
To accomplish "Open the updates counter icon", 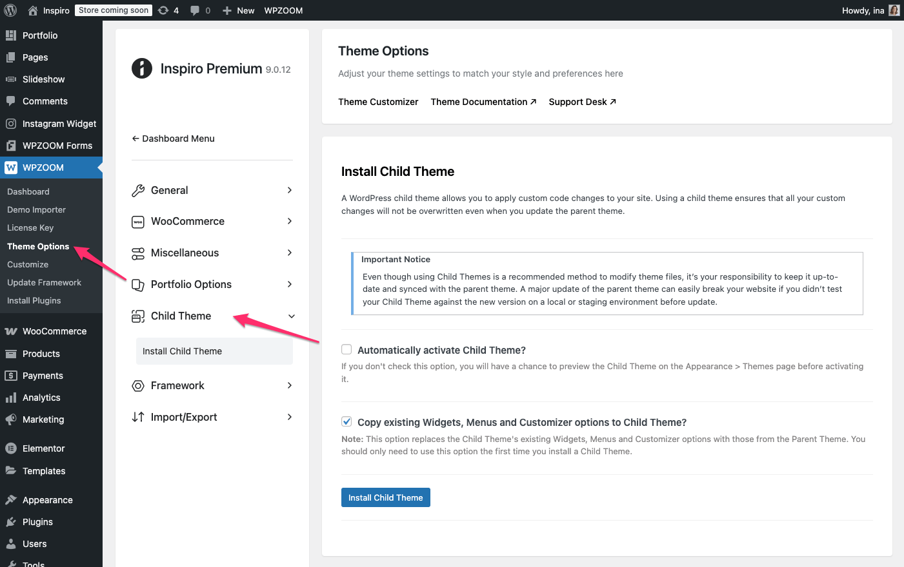I will (164, 10).
